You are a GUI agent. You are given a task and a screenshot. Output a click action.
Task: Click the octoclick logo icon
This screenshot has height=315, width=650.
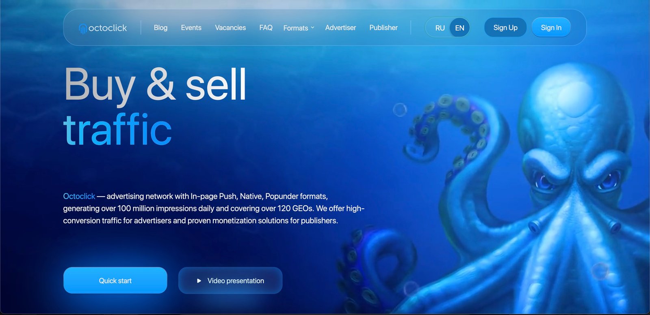[83, 29]
